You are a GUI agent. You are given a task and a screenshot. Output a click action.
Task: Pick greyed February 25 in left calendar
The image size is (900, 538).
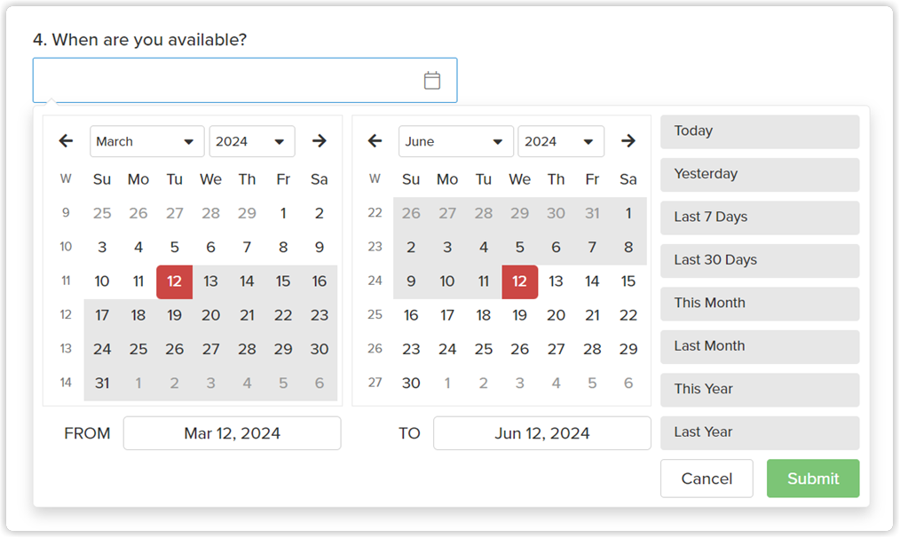click(x=102, y=214)
